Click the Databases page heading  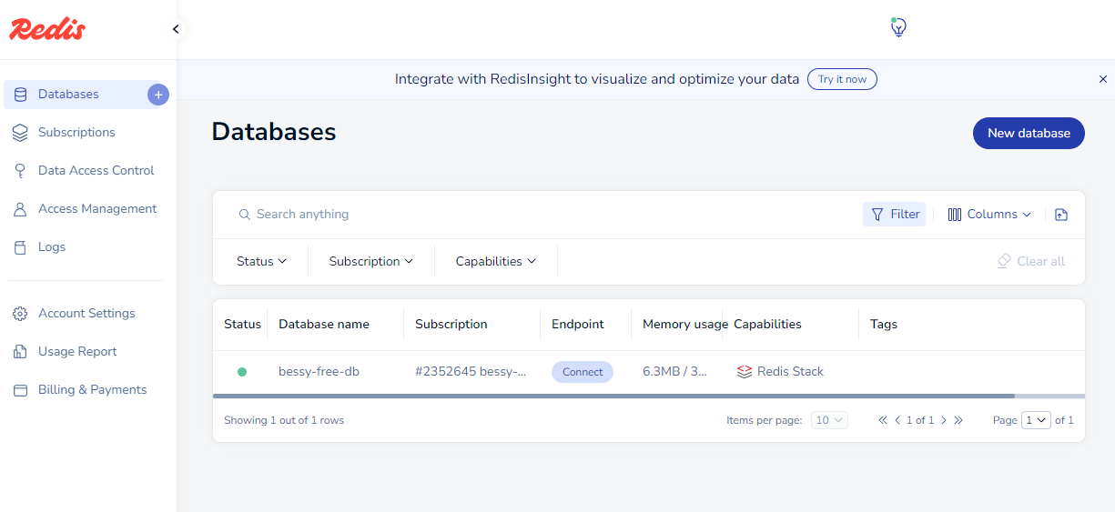point(274,132)
